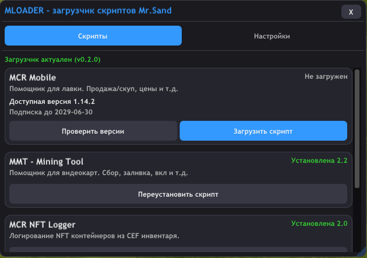Click Логирование NFT контейнеров description

(94, 236)
